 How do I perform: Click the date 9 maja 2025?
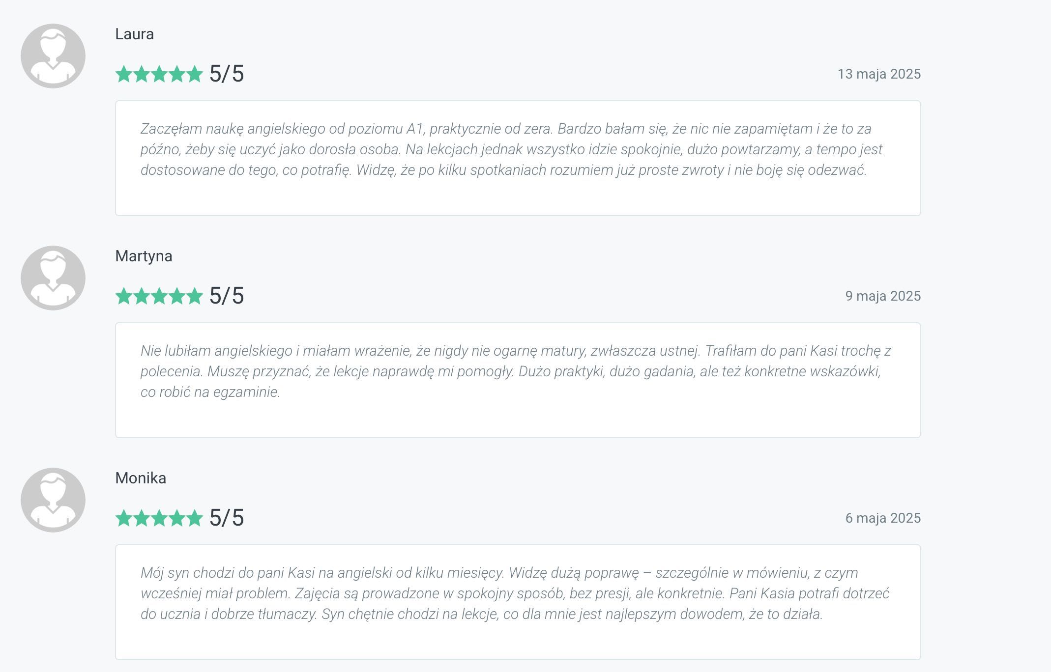coord(883,296)
